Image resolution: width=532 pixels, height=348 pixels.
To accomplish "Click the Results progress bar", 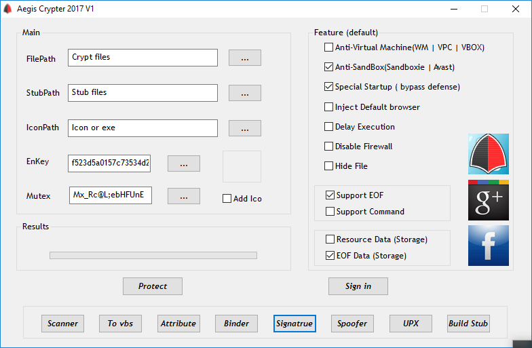I will pyautogui.click(x=153, y=256).
